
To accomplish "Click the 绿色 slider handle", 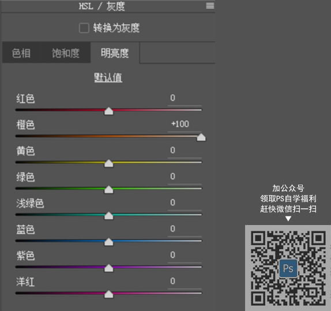I will click(109, 189).
